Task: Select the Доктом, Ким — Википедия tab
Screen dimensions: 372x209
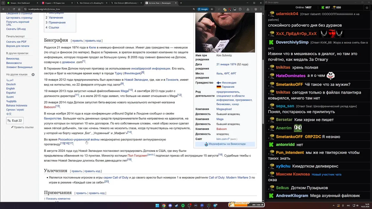Action: tap(161, 3)
